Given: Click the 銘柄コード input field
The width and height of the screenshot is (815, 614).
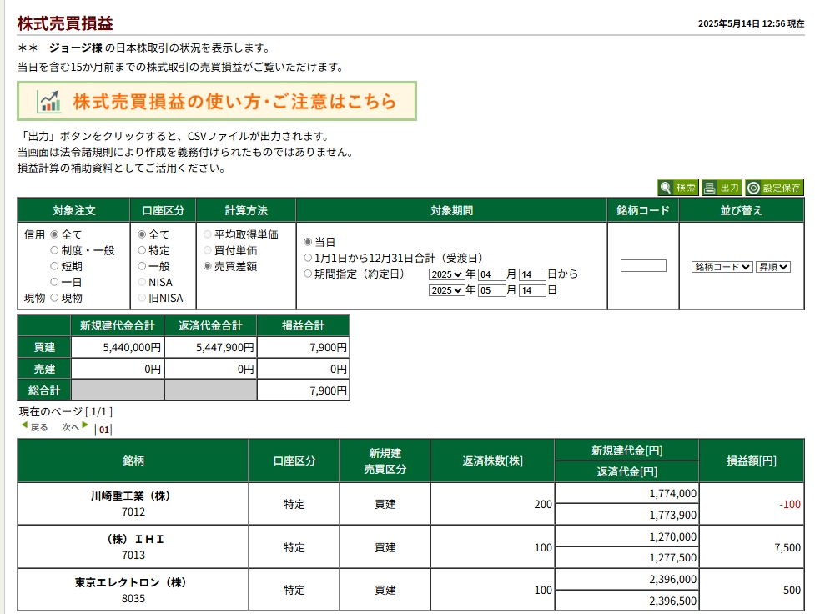Looking at the screenshot, I should [643, 266].
